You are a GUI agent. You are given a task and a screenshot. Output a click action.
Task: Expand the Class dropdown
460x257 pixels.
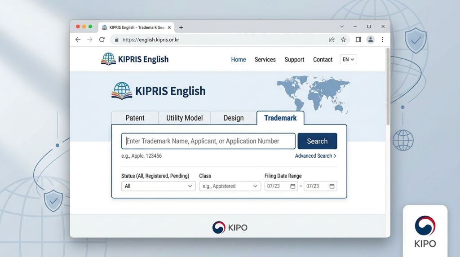[230, 186]
